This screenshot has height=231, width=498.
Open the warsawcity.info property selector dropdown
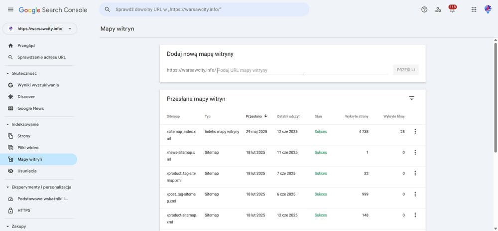click(40, 28)
